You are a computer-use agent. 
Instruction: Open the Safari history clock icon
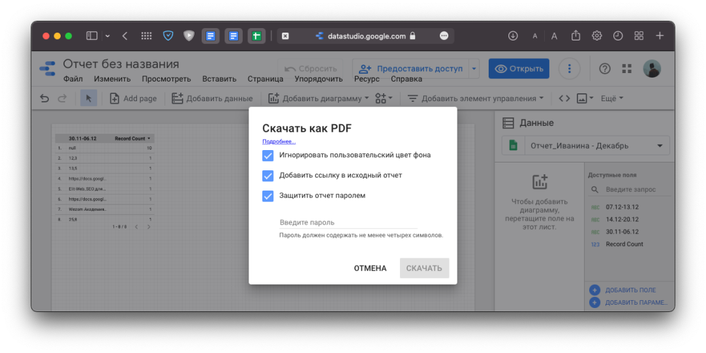click(x=618, y=36)
